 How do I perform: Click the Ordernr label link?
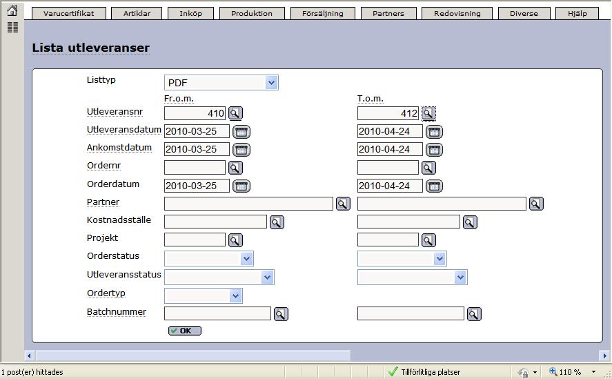click(103, 165)
